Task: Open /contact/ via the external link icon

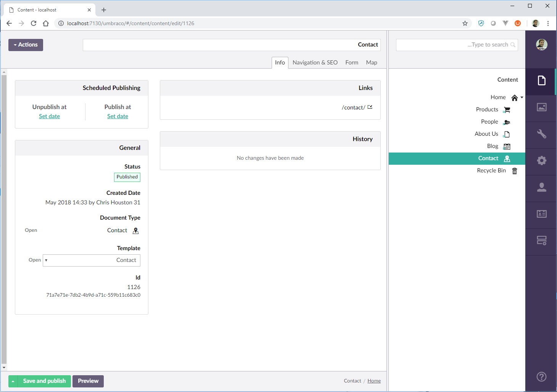Action: click(369, 107)
